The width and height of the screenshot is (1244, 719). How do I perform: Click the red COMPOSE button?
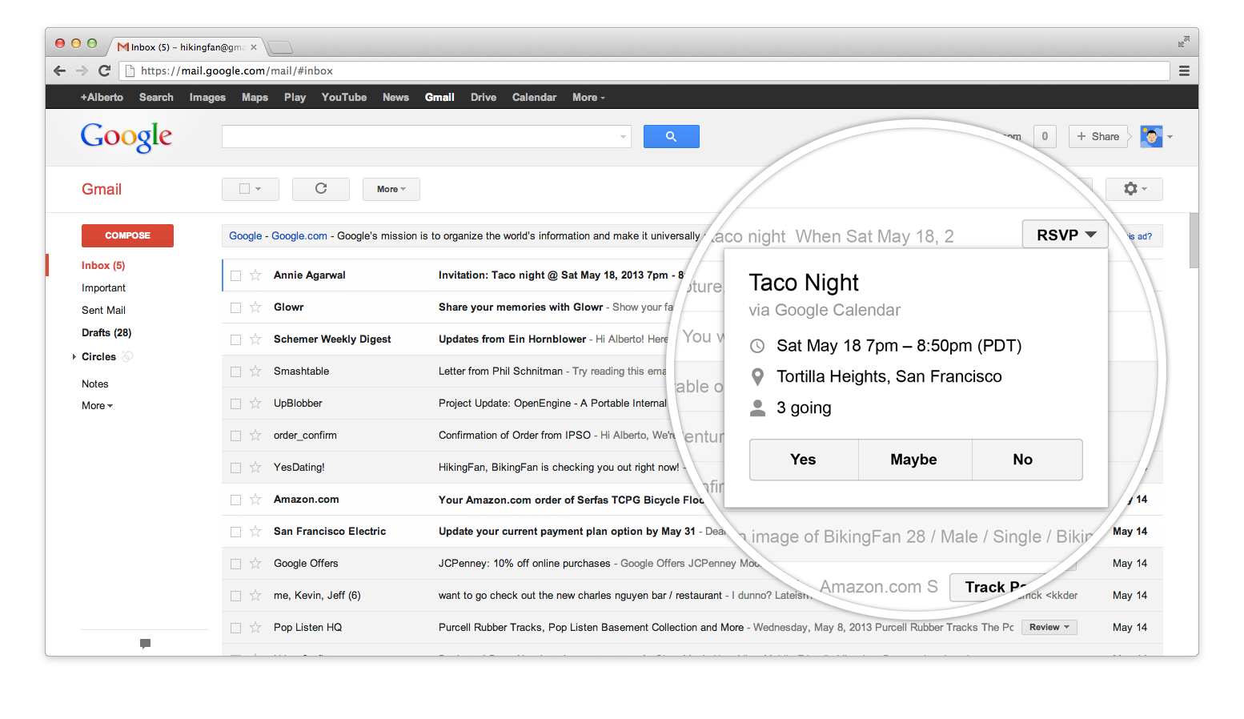pyautogui.click(x=127, y=235)
